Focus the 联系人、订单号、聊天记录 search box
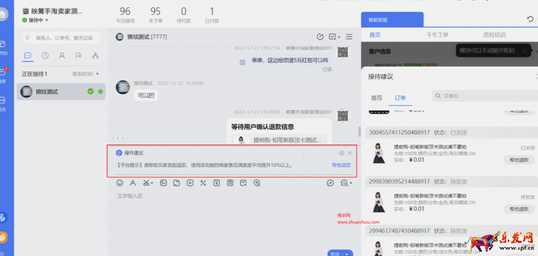 61,38
